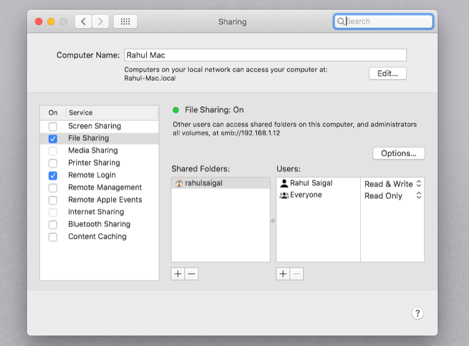469x346 pixels.
Task: Select Printer Sharing service row
Action: click(x=99, y=163)
